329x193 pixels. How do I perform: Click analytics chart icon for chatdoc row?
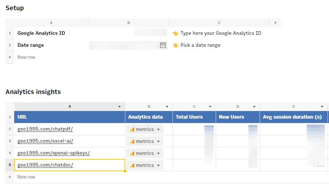click(132, 165)
